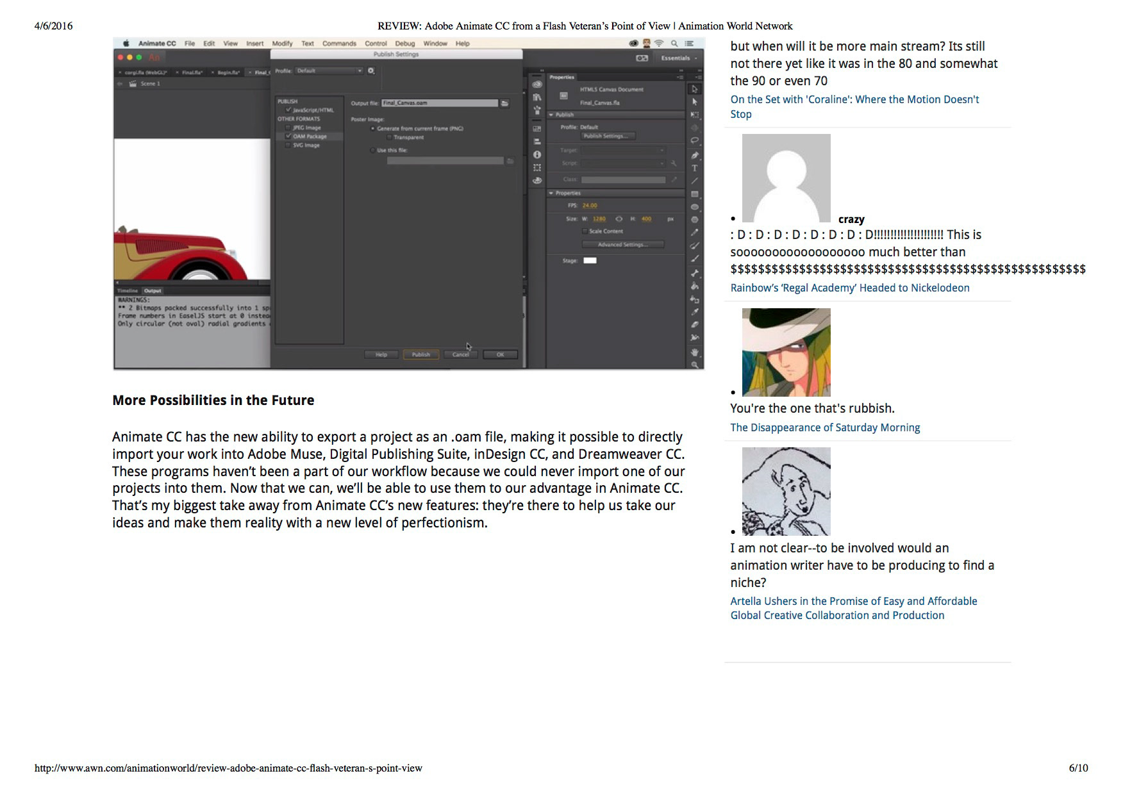This screenshot has width=1123, height=794.
Task: Collapse the Publish section triangle
Action: point(551,115)
